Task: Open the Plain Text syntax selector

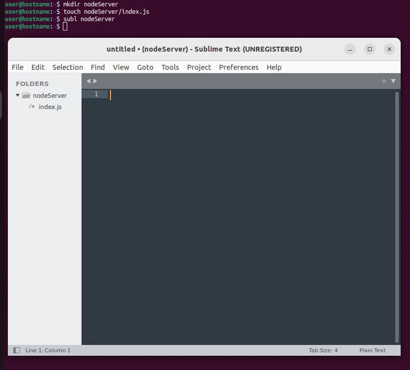Action: 372,350
